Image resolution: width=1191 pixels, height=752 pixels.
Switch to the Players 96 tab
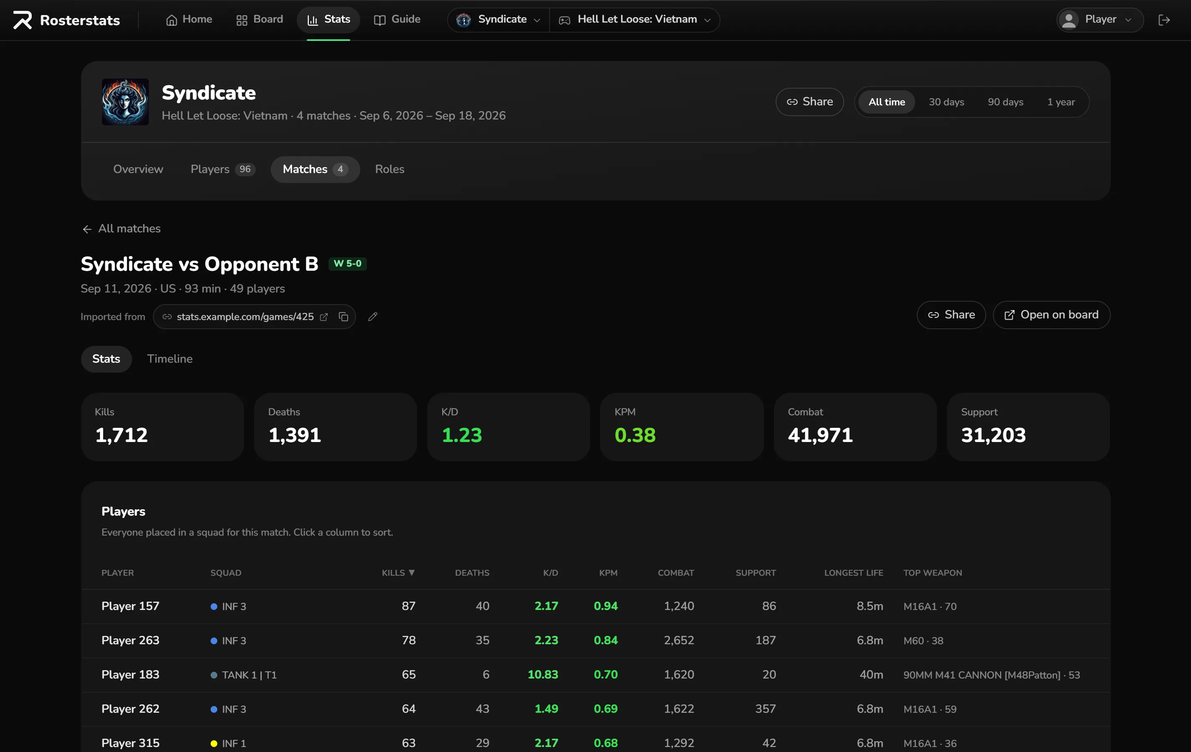pos(223,169)
